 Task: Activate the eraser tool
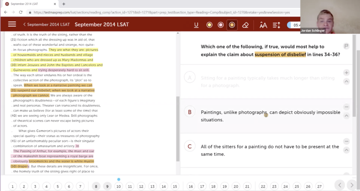coord(245,24)
